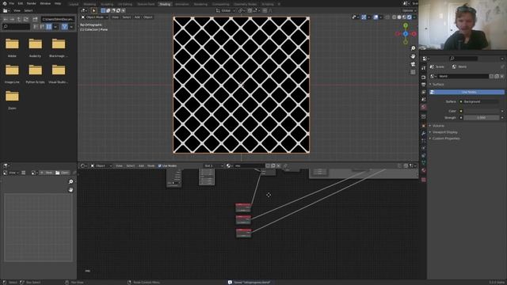Click the properties editor search field
Screen dimensions: 507x285
[x=463, y=59]
